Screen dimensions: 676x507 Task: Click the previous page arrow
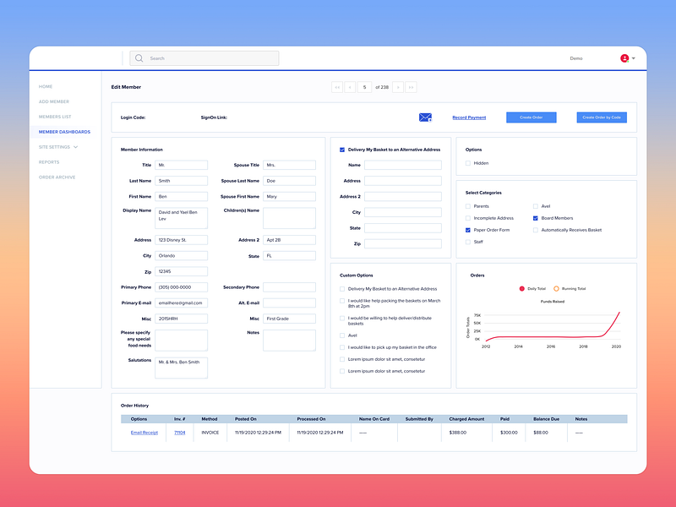click(350, 87)
